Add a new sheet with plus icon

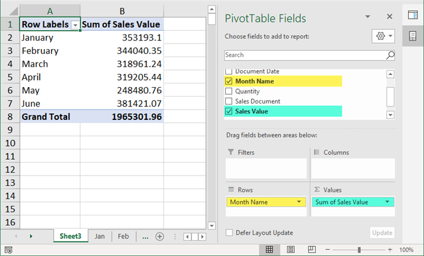[160, 237]
